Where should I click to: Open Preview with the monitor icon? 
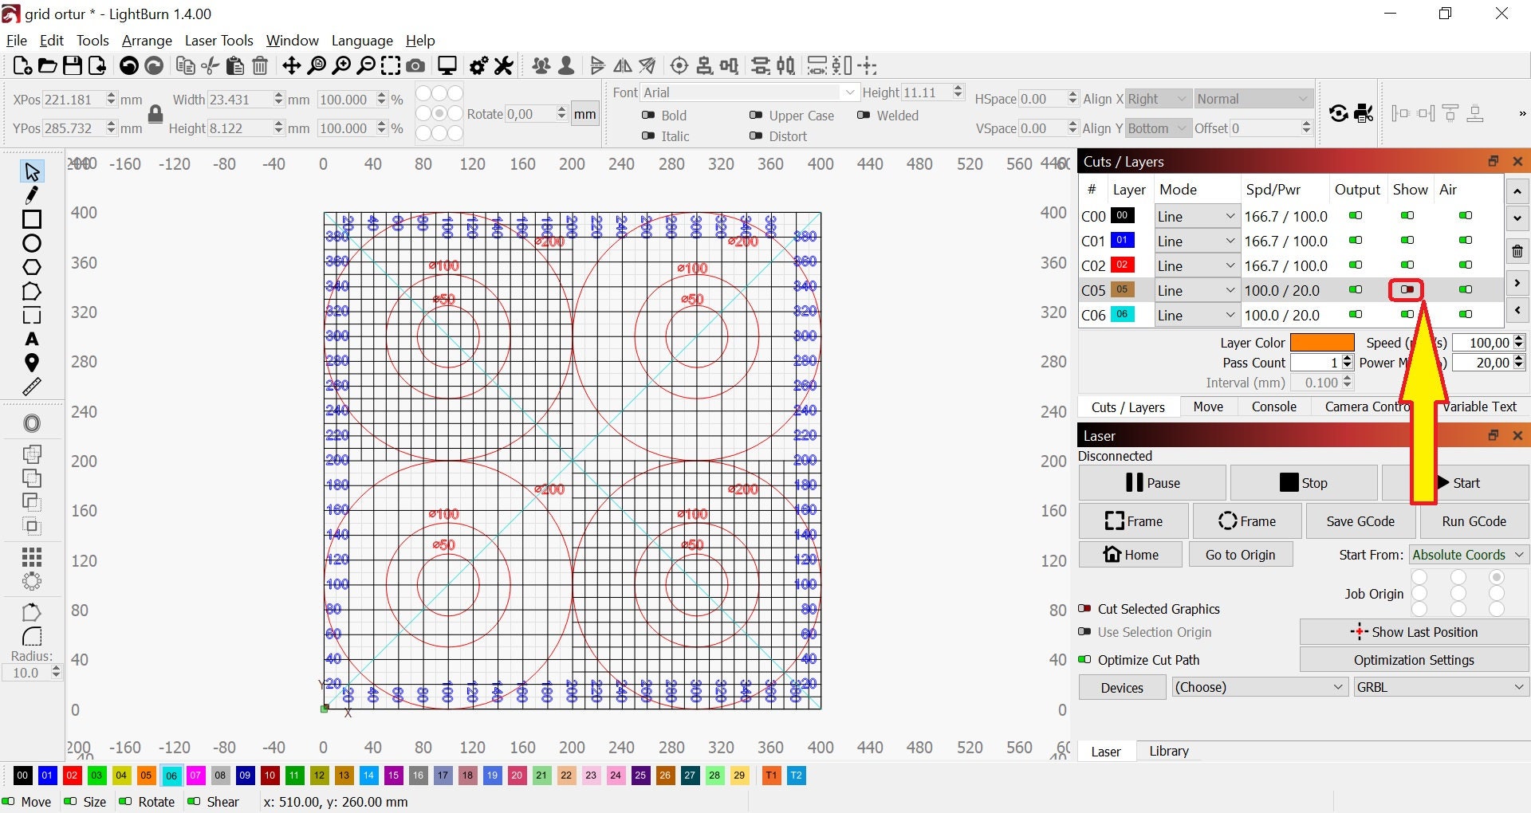tap(447, 66)
